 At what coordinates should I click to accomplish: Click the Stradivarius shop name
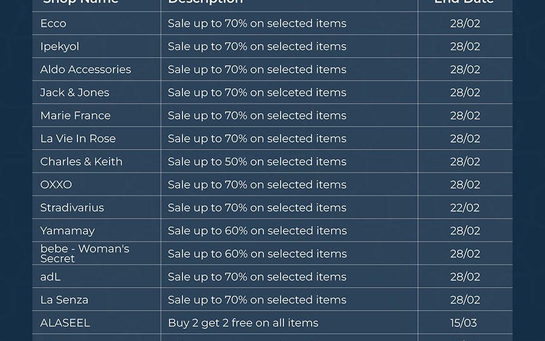(x=72, y=208)
